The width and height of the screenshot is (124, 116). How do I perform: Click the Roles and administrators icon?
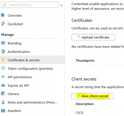tap(3, 102)
